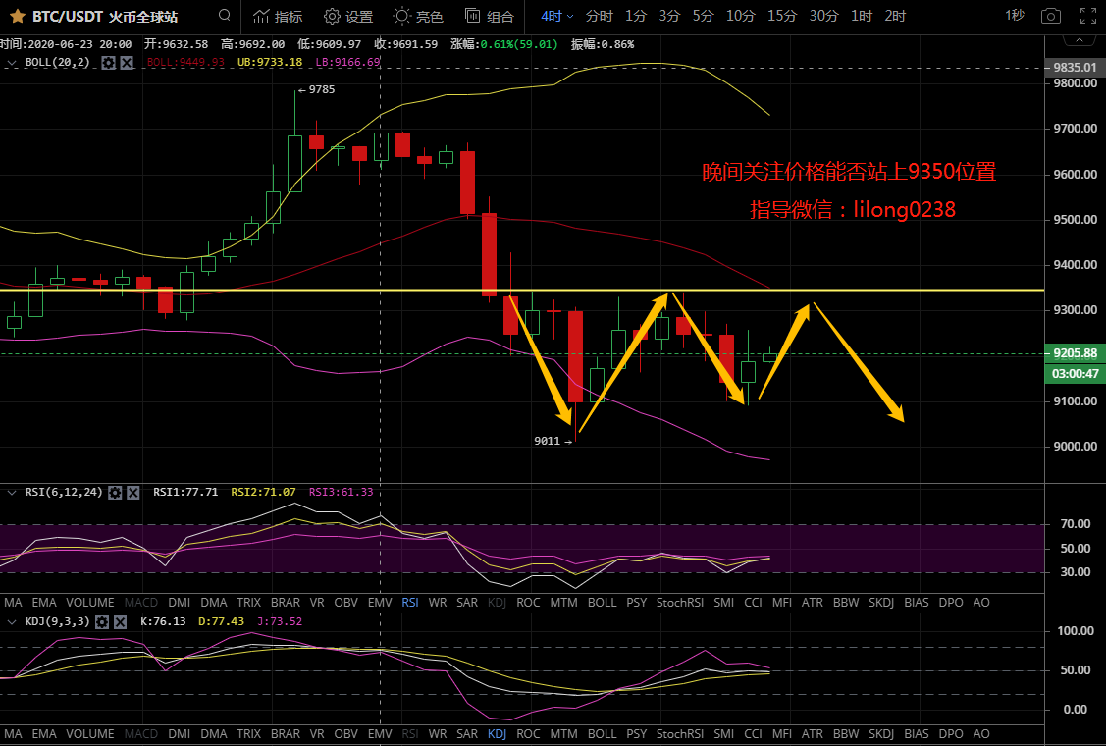
Task: Click the favorite star next to BTC/USDT
Action: coord(17,16)
